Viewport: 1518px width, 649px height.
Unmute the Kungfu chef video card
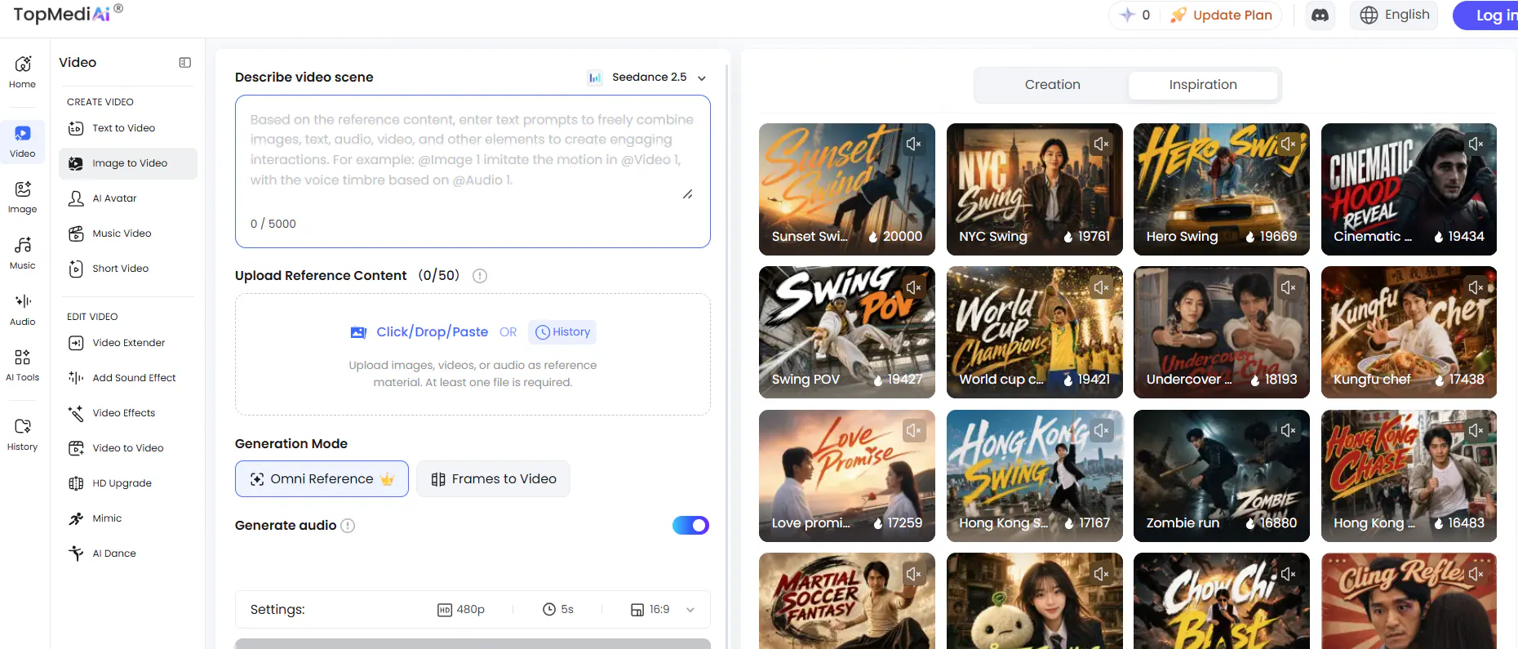1476,287
